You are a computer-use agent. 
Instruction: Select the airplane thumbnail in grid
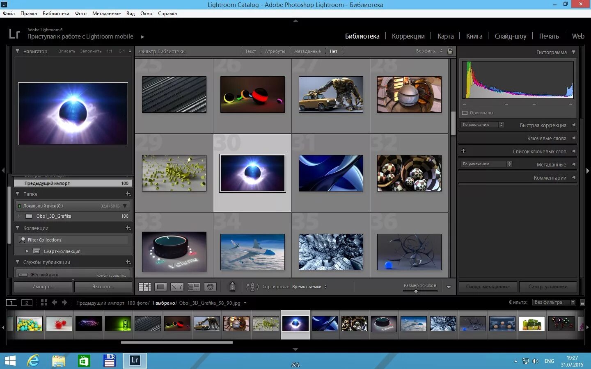click(x=252, y=252)
